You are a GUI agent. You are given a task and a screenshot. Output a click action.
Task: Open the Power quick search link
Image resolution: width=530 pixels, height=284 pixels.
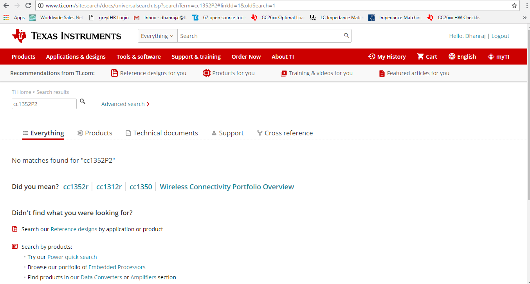[x=72, y=257]
